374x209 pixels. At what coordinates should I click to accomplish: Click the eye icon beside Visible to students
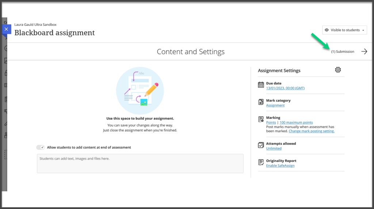coord(327,30)
